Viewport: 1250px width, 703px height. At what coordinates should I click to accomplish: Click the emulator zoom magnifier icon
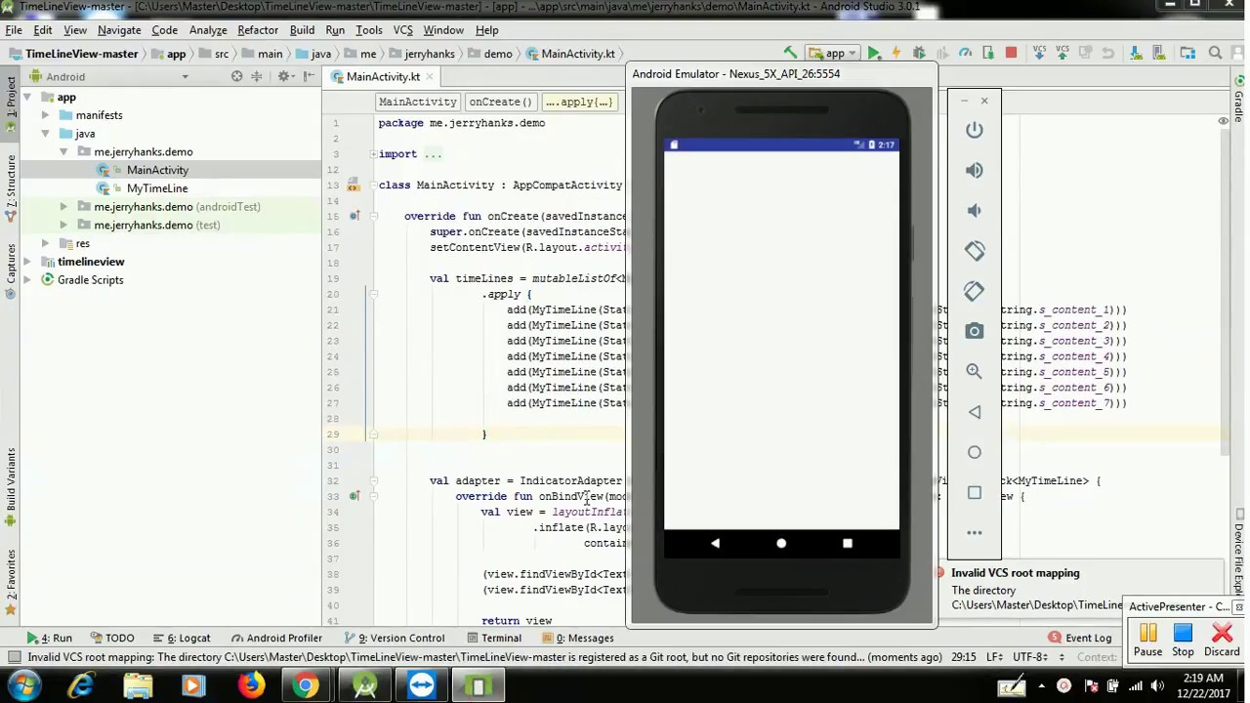(x=975, y=371)
